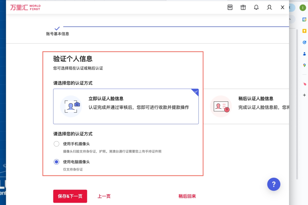Open Google Calendar in the side panel
Viewport: 308px width, 205px height.
(304, 19)
